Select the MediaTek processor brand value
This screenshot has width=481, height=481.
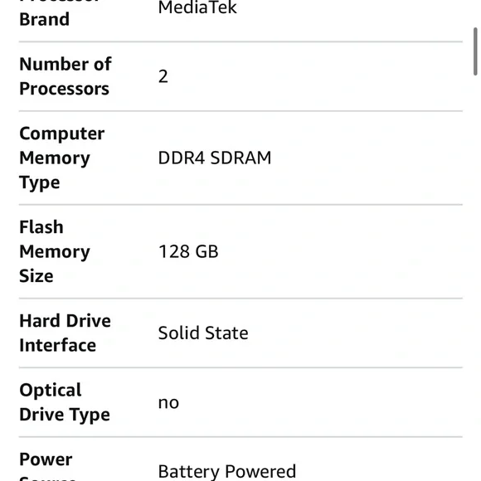tap(197, 7)
